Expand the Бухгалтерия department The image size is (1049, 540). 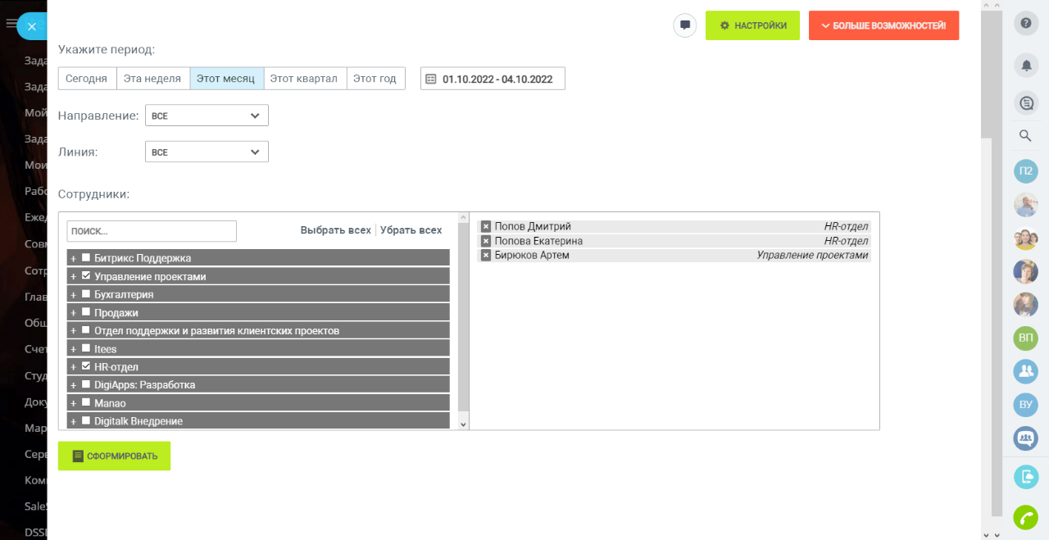(73, 294)
